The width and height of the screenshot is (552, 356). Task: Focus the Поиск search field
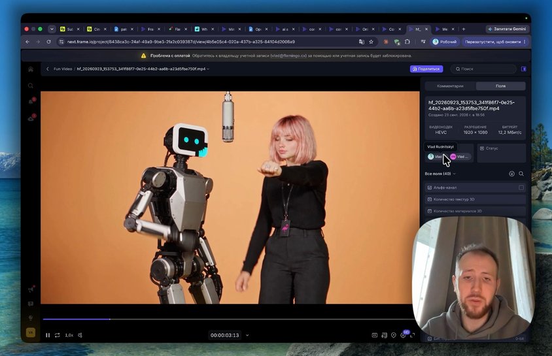coord(483,69)
